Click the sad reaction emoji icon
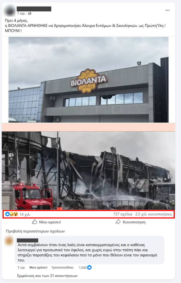The height and width of the screenshot is (283, 181). click(x=12, y=214)
